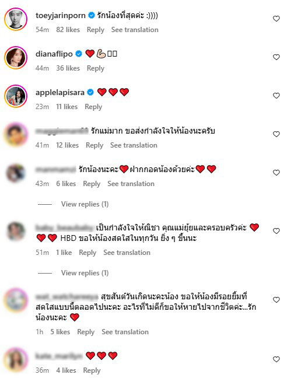
Task: See translation of toeyjarinporn's comment
Action: 135,30
